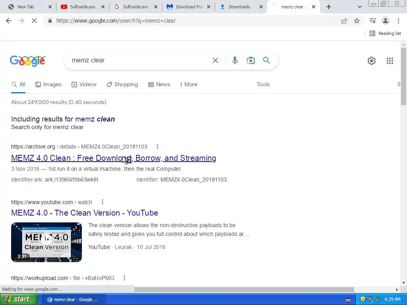Open a new browser tab

point(329,7)
